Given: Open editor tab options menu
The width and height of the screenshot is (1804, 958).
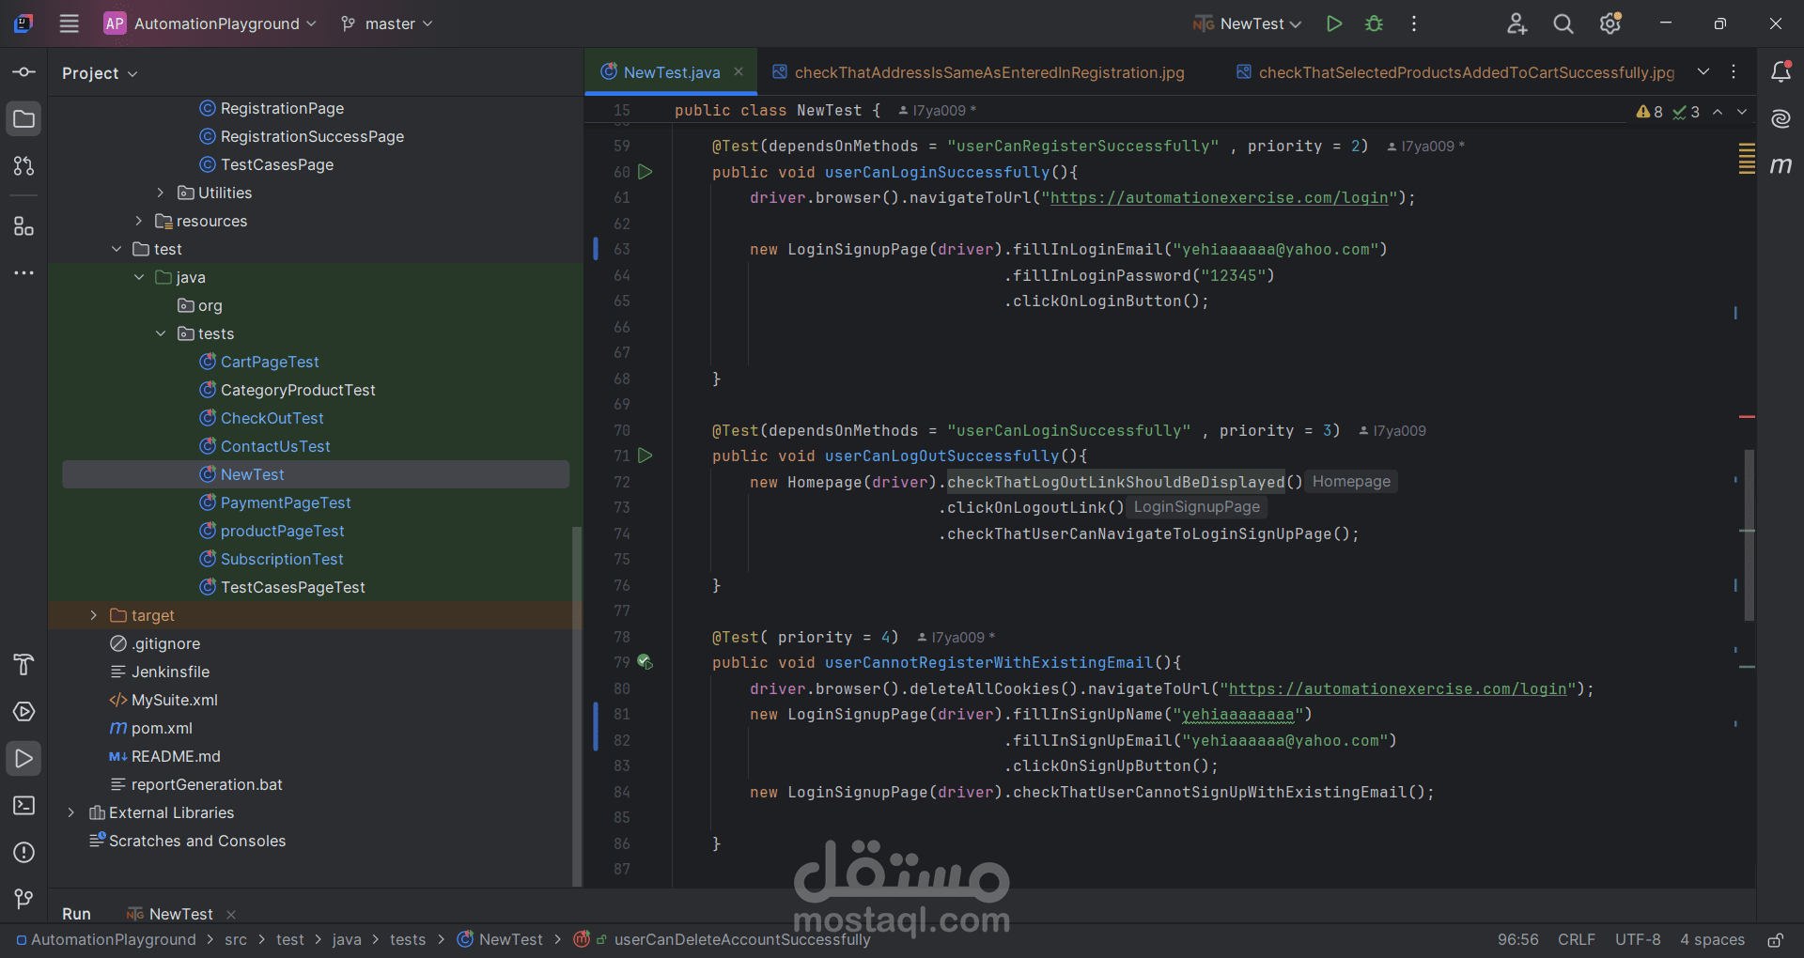Looking at the screenshot, I should pos(1734,72).
